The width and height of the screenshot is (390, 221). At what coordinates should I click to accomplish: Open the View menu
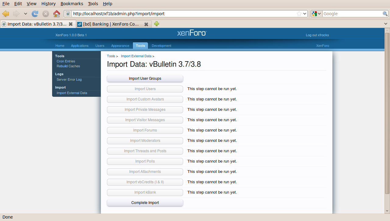31,4
